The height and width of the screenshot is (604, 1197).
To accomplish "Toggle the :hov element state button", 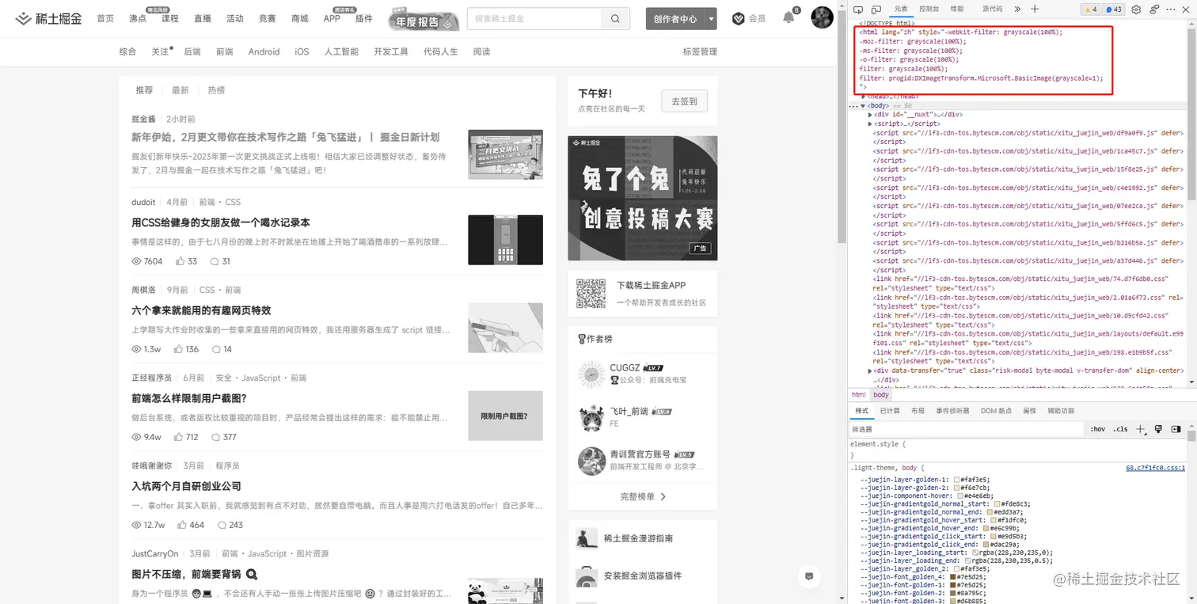I will pos(1097,429).
